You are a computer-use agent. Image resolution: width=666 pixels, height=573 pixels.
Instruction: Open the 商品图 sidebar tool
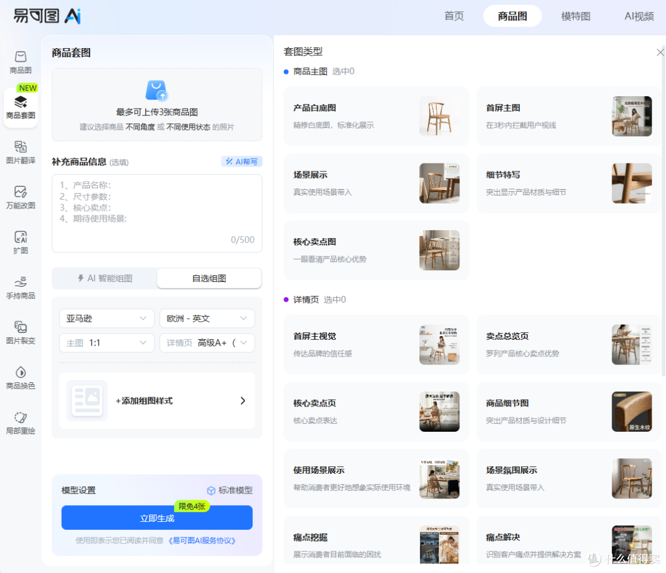click(x=20, y=62)
